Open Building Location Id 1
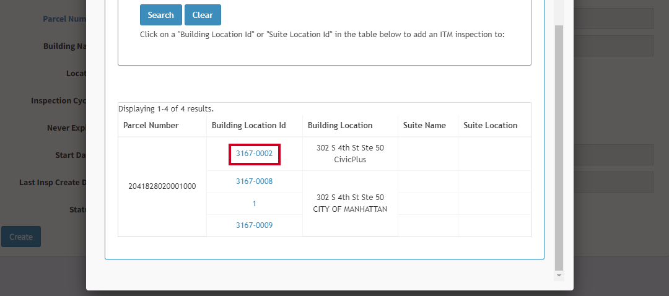The height and width of the screenshot is (296, 669). [x=255, y=204]
